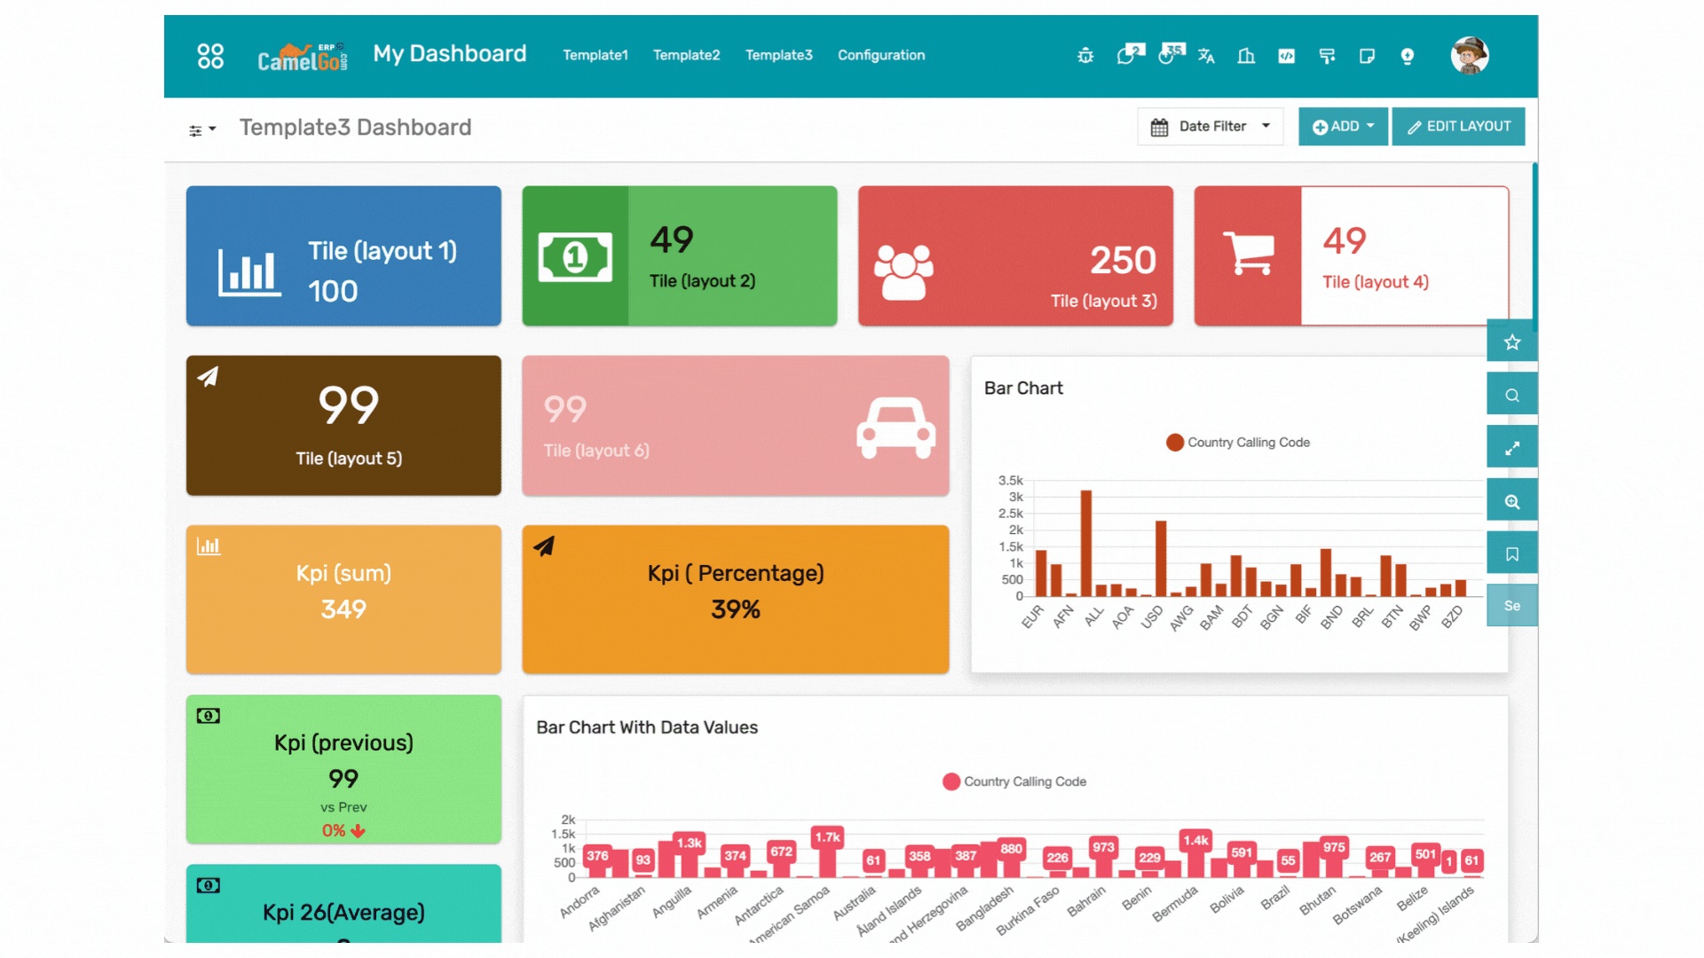Switch to Template2 menu

click(686, 55)
